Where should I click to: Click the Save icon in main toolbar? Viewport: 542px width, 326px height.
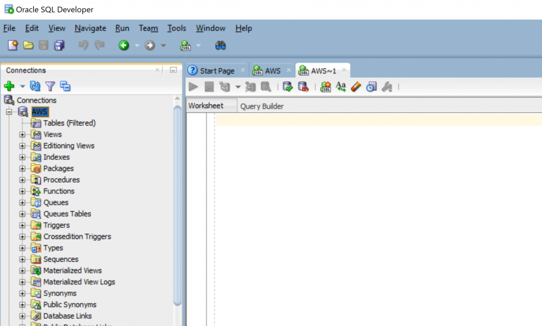click(x=43, y=46)
